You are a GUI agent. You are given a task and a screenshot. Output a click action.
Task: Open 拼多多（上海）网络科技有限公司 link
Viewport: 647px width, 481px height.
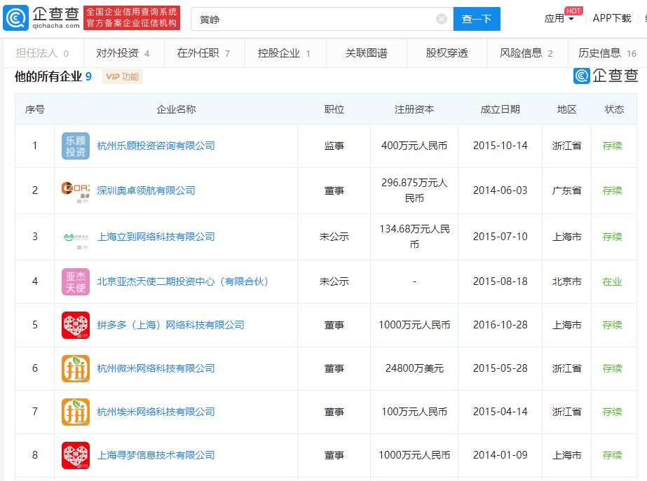pyautogui.click(x=170, y=325)
